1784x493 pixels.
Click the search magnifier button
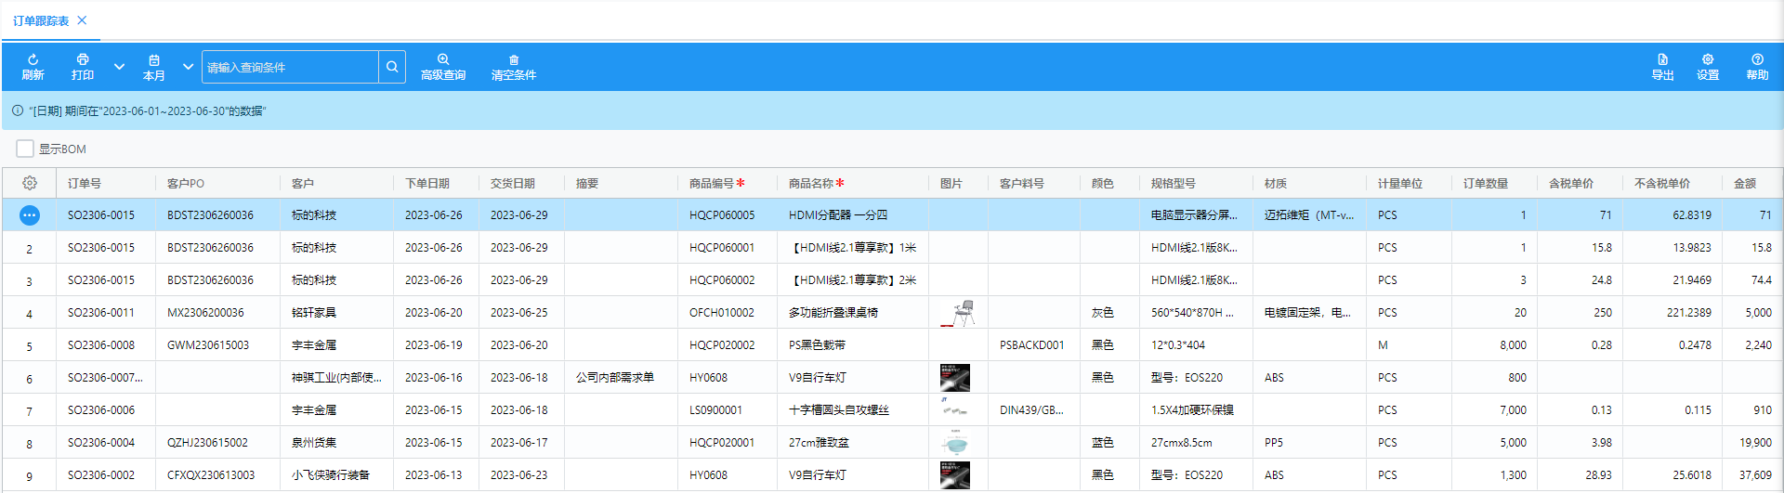click(392, 67)
